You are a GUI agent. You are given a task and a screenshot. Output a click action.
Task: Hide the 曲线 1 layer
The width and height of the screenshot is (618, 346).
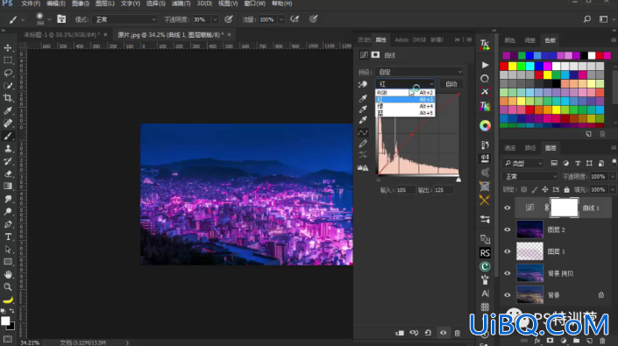point(508,208)
